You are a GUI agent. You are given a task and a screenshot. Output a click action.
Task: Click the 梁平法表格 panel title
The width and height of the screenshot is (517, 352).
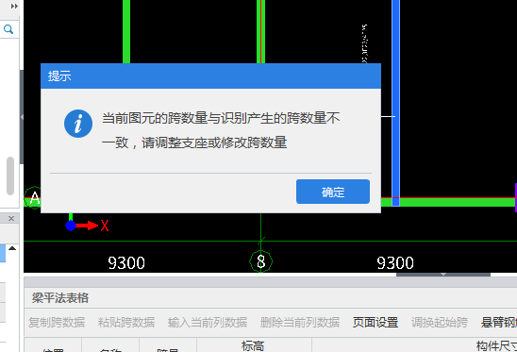(x=60, y=298)
